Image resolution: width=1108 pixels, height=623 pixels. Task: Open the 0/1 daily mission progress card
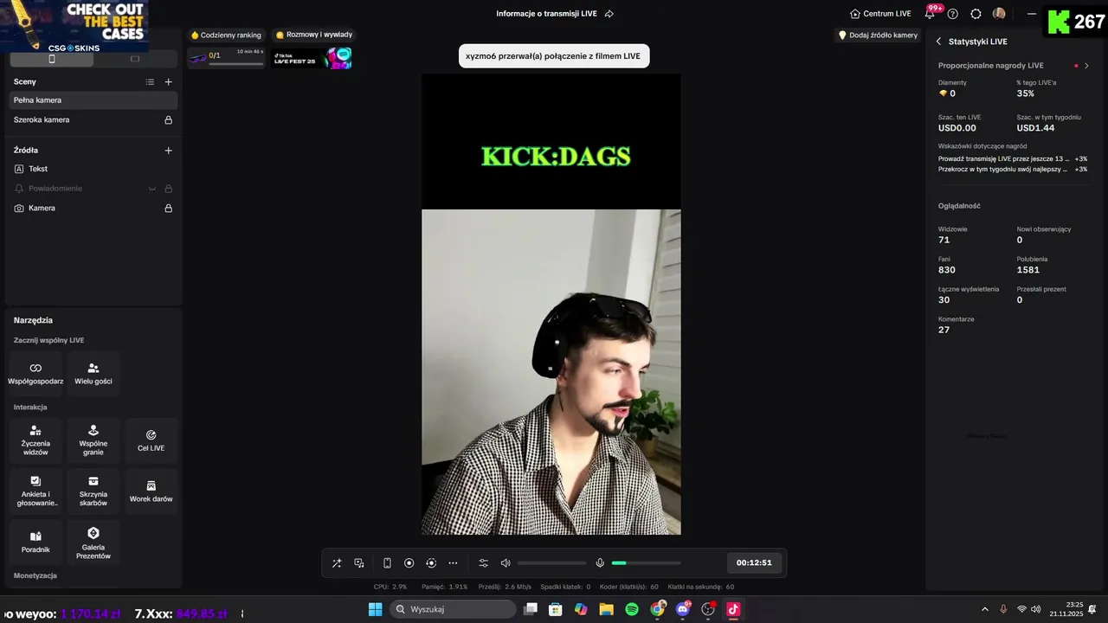(226, 58)
